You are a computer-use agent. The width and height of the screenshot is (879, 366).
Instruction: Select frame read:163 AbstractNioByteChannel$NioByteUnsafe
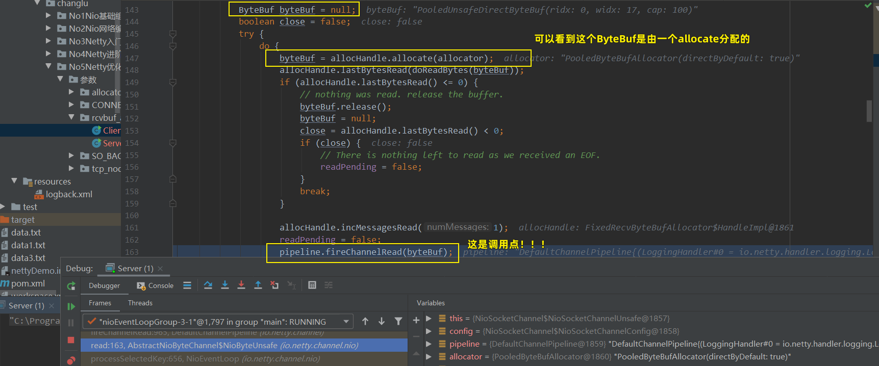click(244, 345)
